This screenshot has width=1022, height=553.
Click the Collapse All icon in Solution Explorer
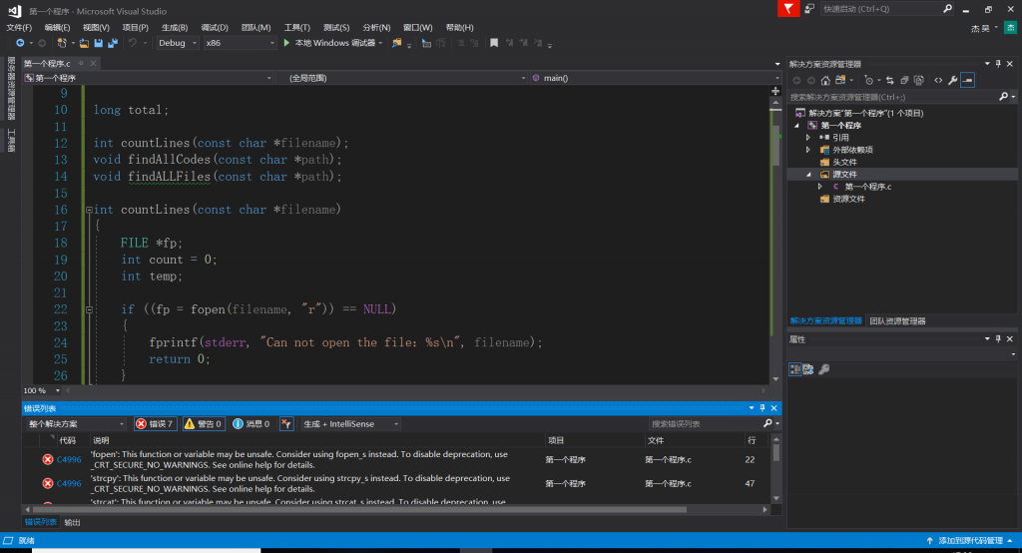[904, 80]
